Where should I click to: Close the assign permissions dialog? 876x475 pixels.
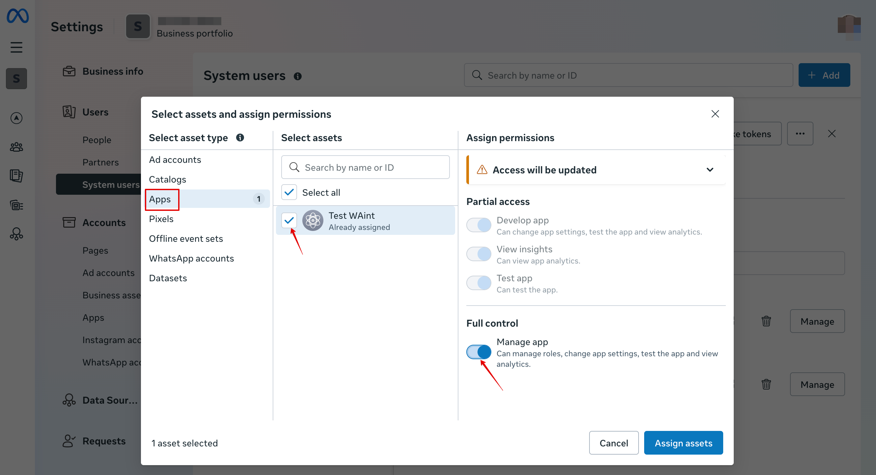pos(715,114)
